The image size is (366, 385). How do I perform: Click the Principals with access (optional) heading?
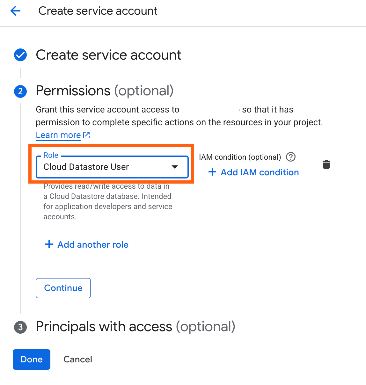coord(135,327)
